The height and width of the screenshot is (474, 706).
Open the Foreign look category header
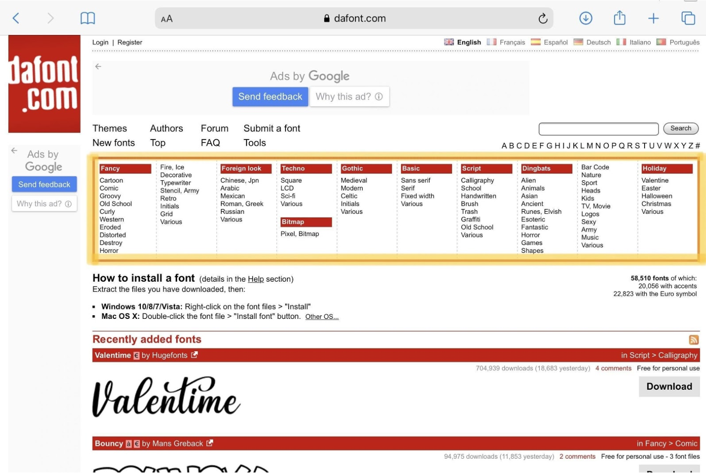coord(246,169)
